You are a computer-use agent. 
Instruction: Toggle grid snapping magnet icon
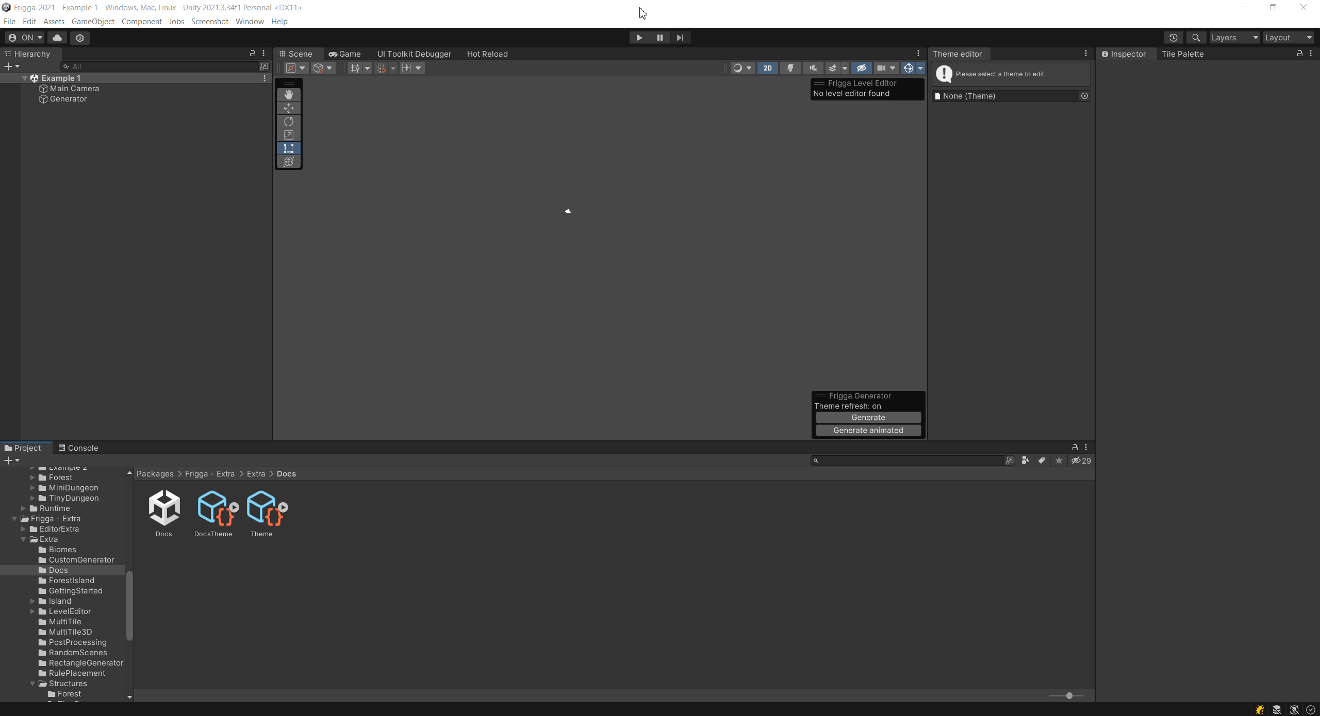coord(381,68)
